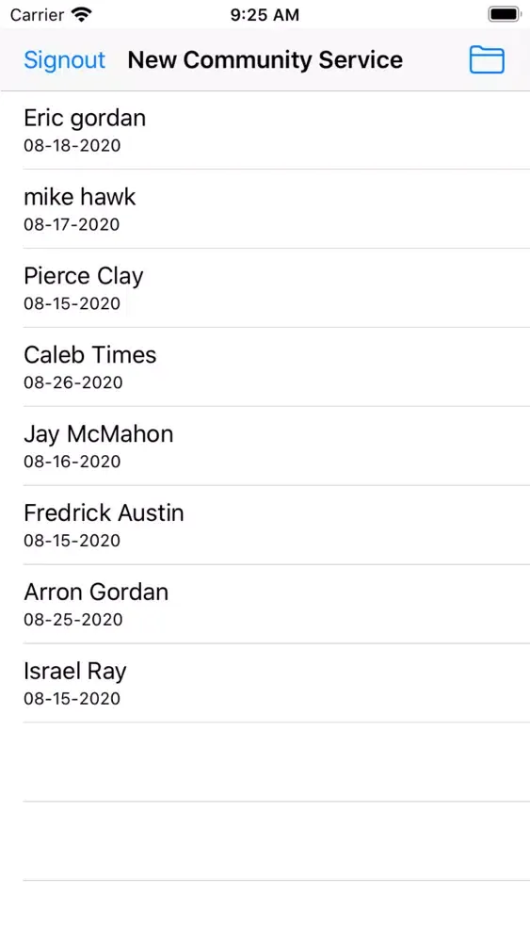Click the 08-25-2020 date under Arron Gordan
This screenshot has width=530, height=942.
pyautogui.click(x=73, y=620)
